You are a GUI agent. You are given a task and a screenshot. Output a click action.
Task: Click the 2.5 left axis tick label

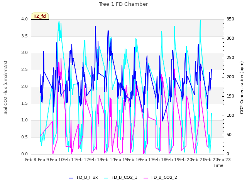(x=25, y=69)
